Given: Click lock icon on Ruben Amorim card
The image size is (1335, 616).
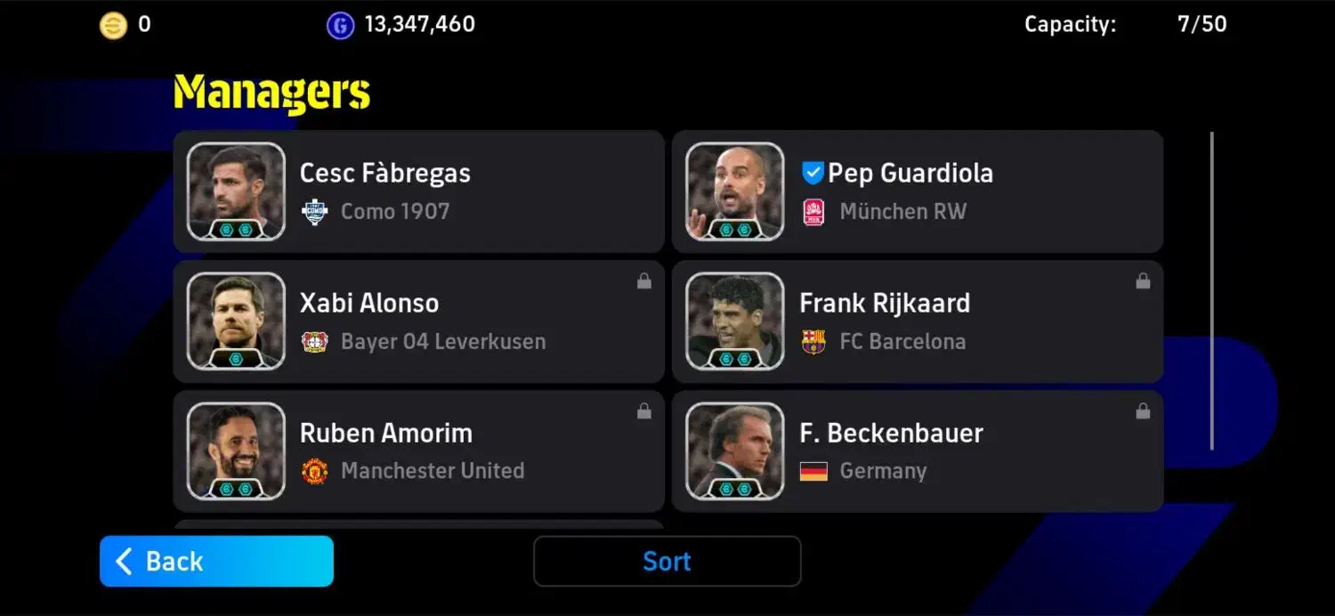Looking at the screenshot, I should coord(644,411).
